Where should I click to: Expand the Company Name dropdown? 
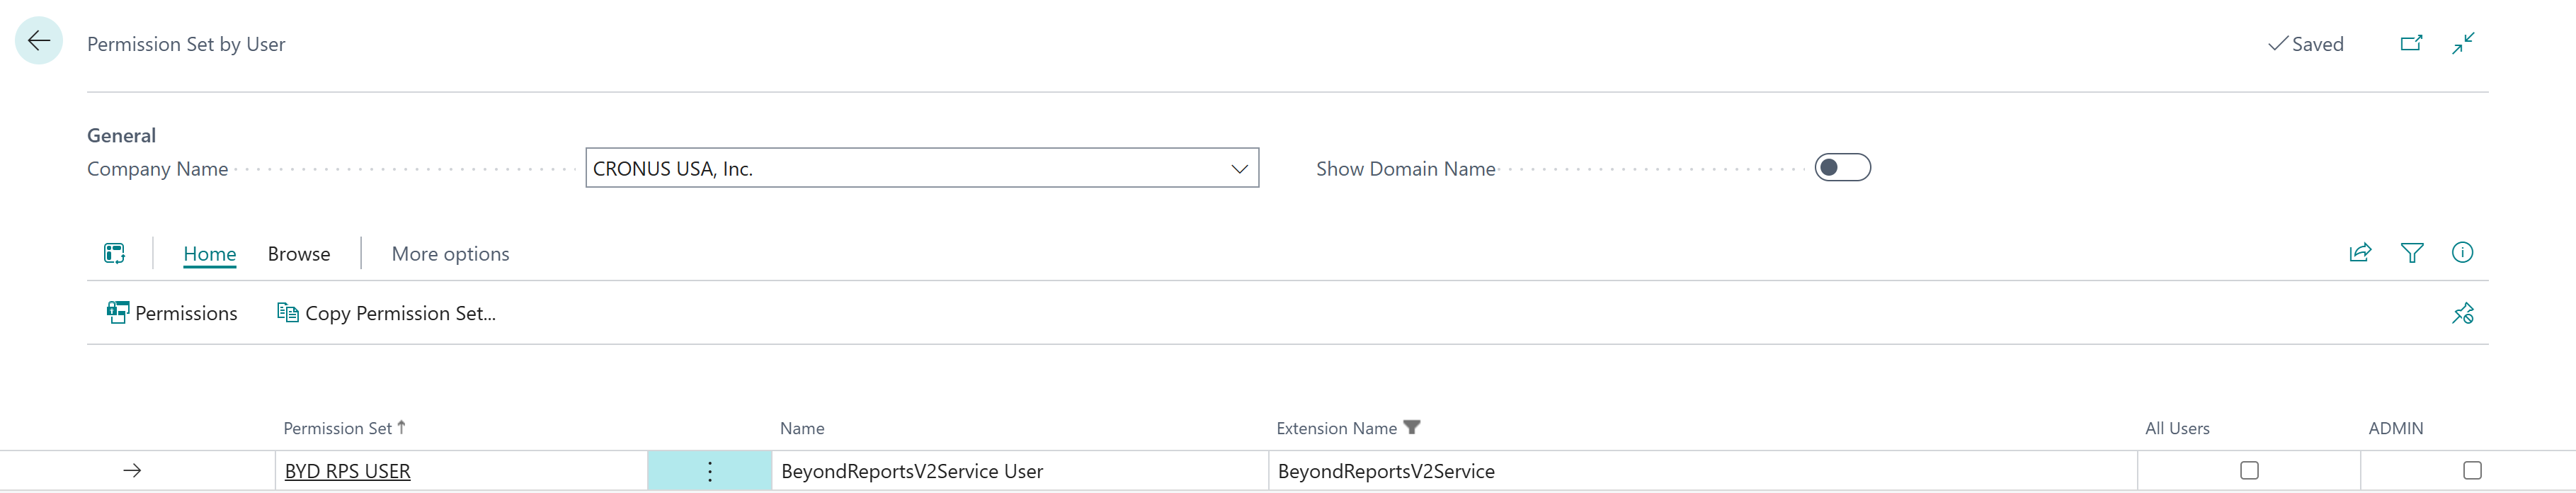coord(1239,169)
